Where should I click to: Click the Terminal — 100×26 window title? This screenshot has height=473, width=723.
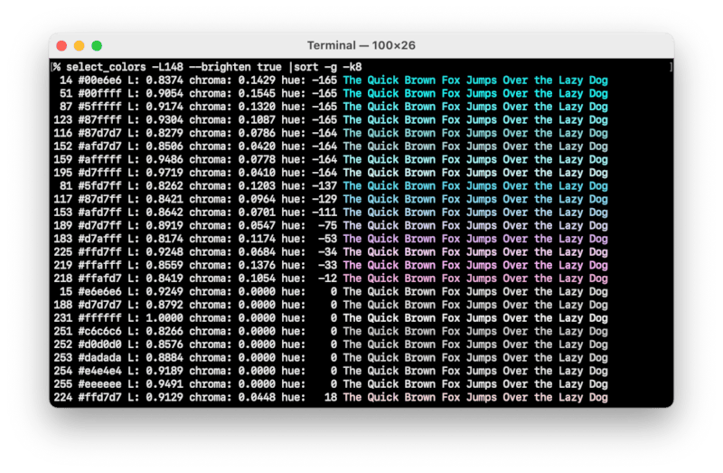tap(361, 45)
